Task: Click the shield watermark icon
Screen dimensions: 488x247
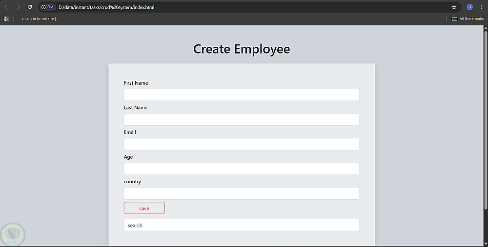Action: click(13, 234)
